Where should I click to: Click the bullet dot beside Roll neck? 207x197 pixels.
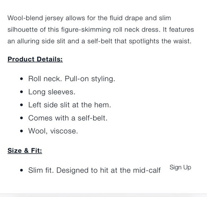[22, 79]
